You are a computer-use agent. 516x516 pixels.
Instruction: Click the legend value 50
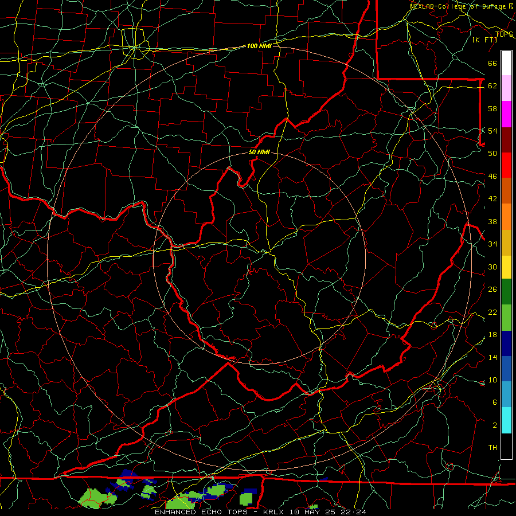tap(492, 153)
